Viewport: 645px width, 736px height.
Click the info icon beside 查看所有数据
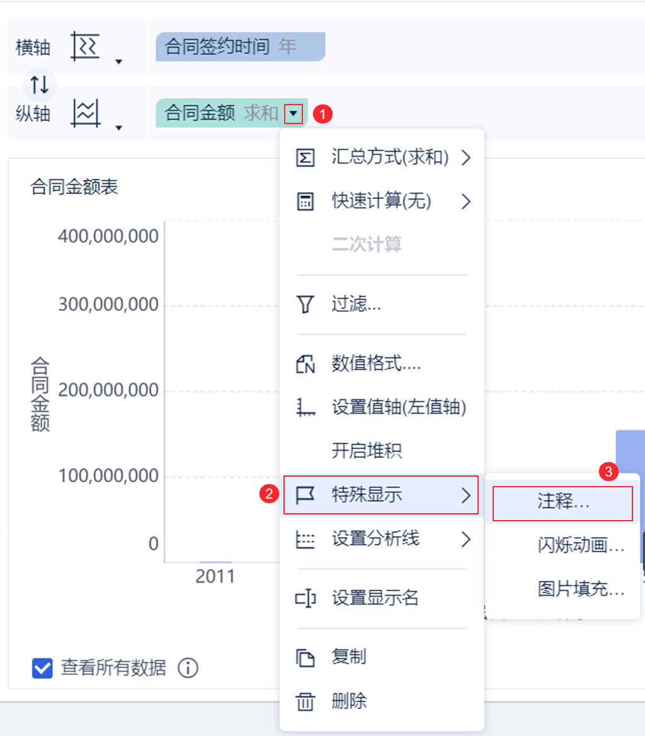click(188, 668)
